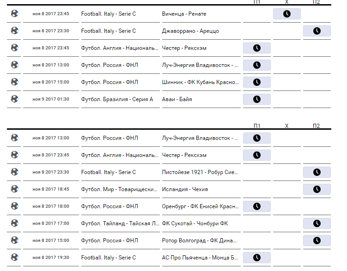Click the soccer ball icon beside Оренбург match
The width and height of the screenshot is (347, 271).
tap(15, 206)
